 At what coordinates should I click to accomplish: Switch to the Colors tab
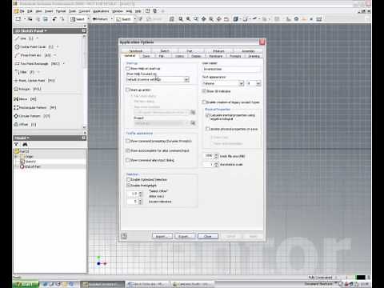pyautogui.click(x=179, y=56)
